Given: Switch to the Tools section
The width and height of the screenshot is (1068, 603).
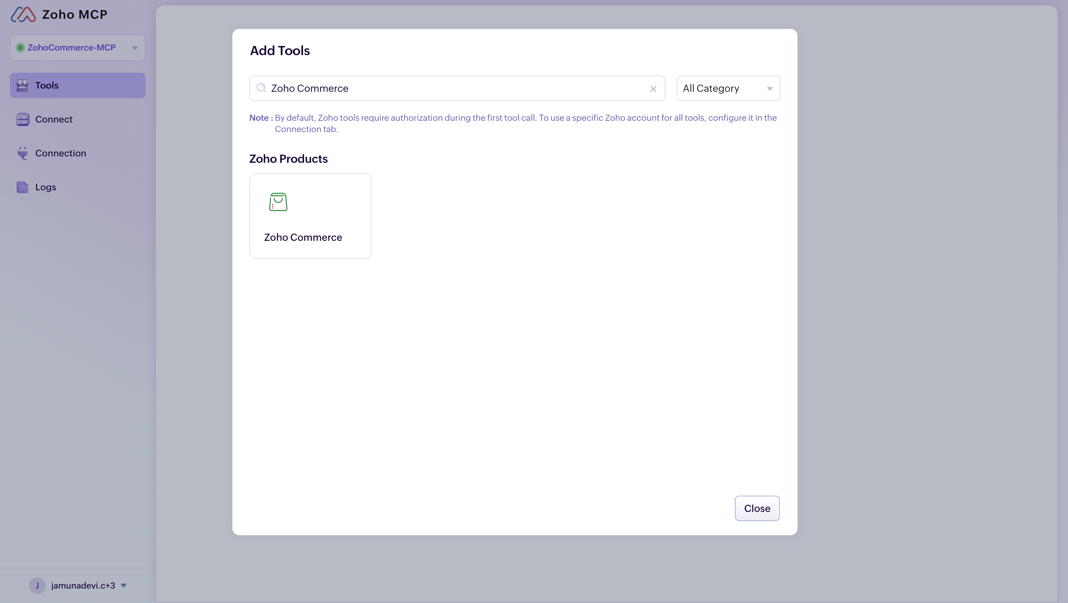Looking at the screenshot, I should tap(47, 85).
